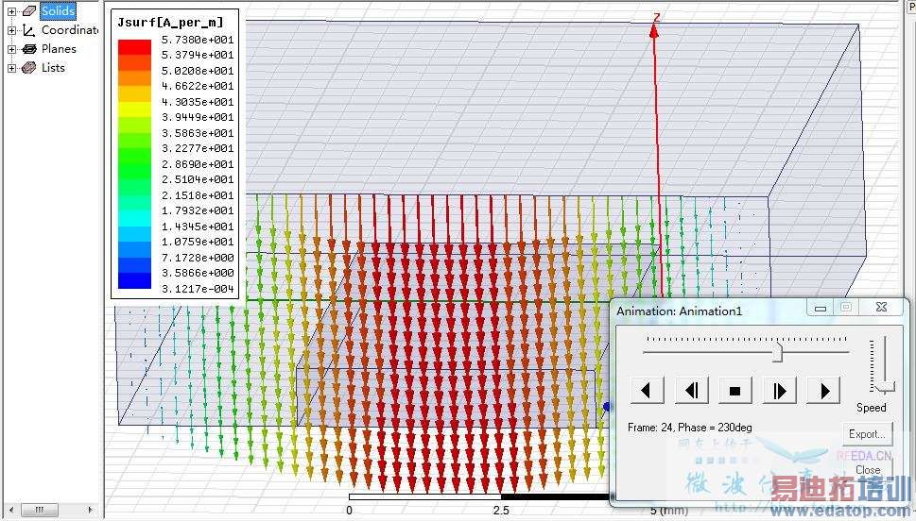This screenshot has width=916, height=521.
Task: Step back one animation frame
Action: click(692, 391)
